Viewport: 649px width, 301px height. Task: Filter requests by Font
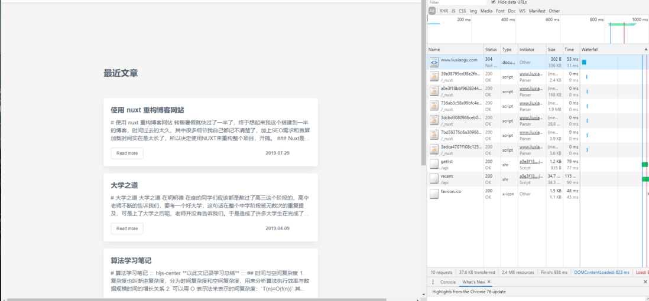click(501, 11)
